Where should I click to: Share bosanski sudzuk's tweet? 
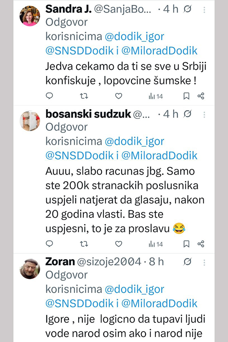point(201,244)
